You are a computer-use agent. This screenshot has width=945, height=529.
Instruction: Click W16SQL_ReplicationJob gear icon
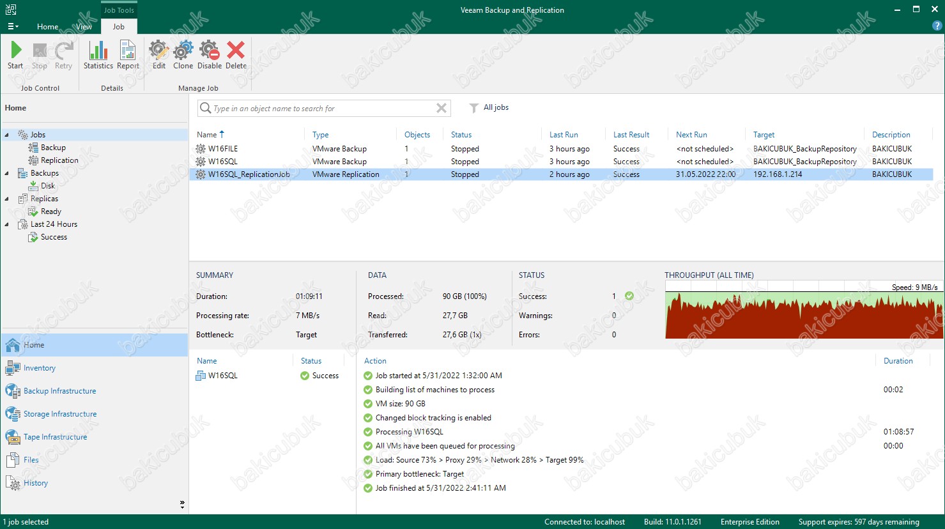(x=201, y=174)
